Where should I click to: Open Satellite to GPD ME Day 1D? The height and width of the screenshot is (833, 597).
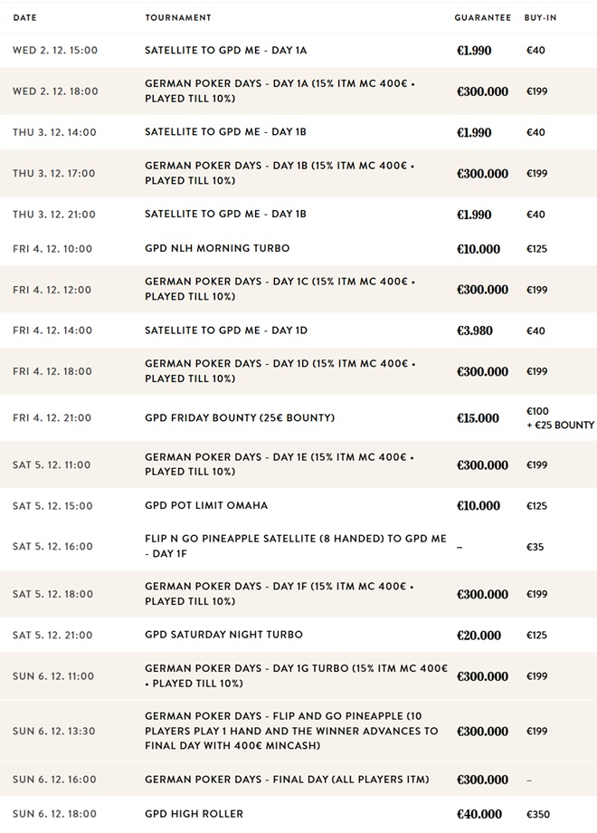[226, 330]
